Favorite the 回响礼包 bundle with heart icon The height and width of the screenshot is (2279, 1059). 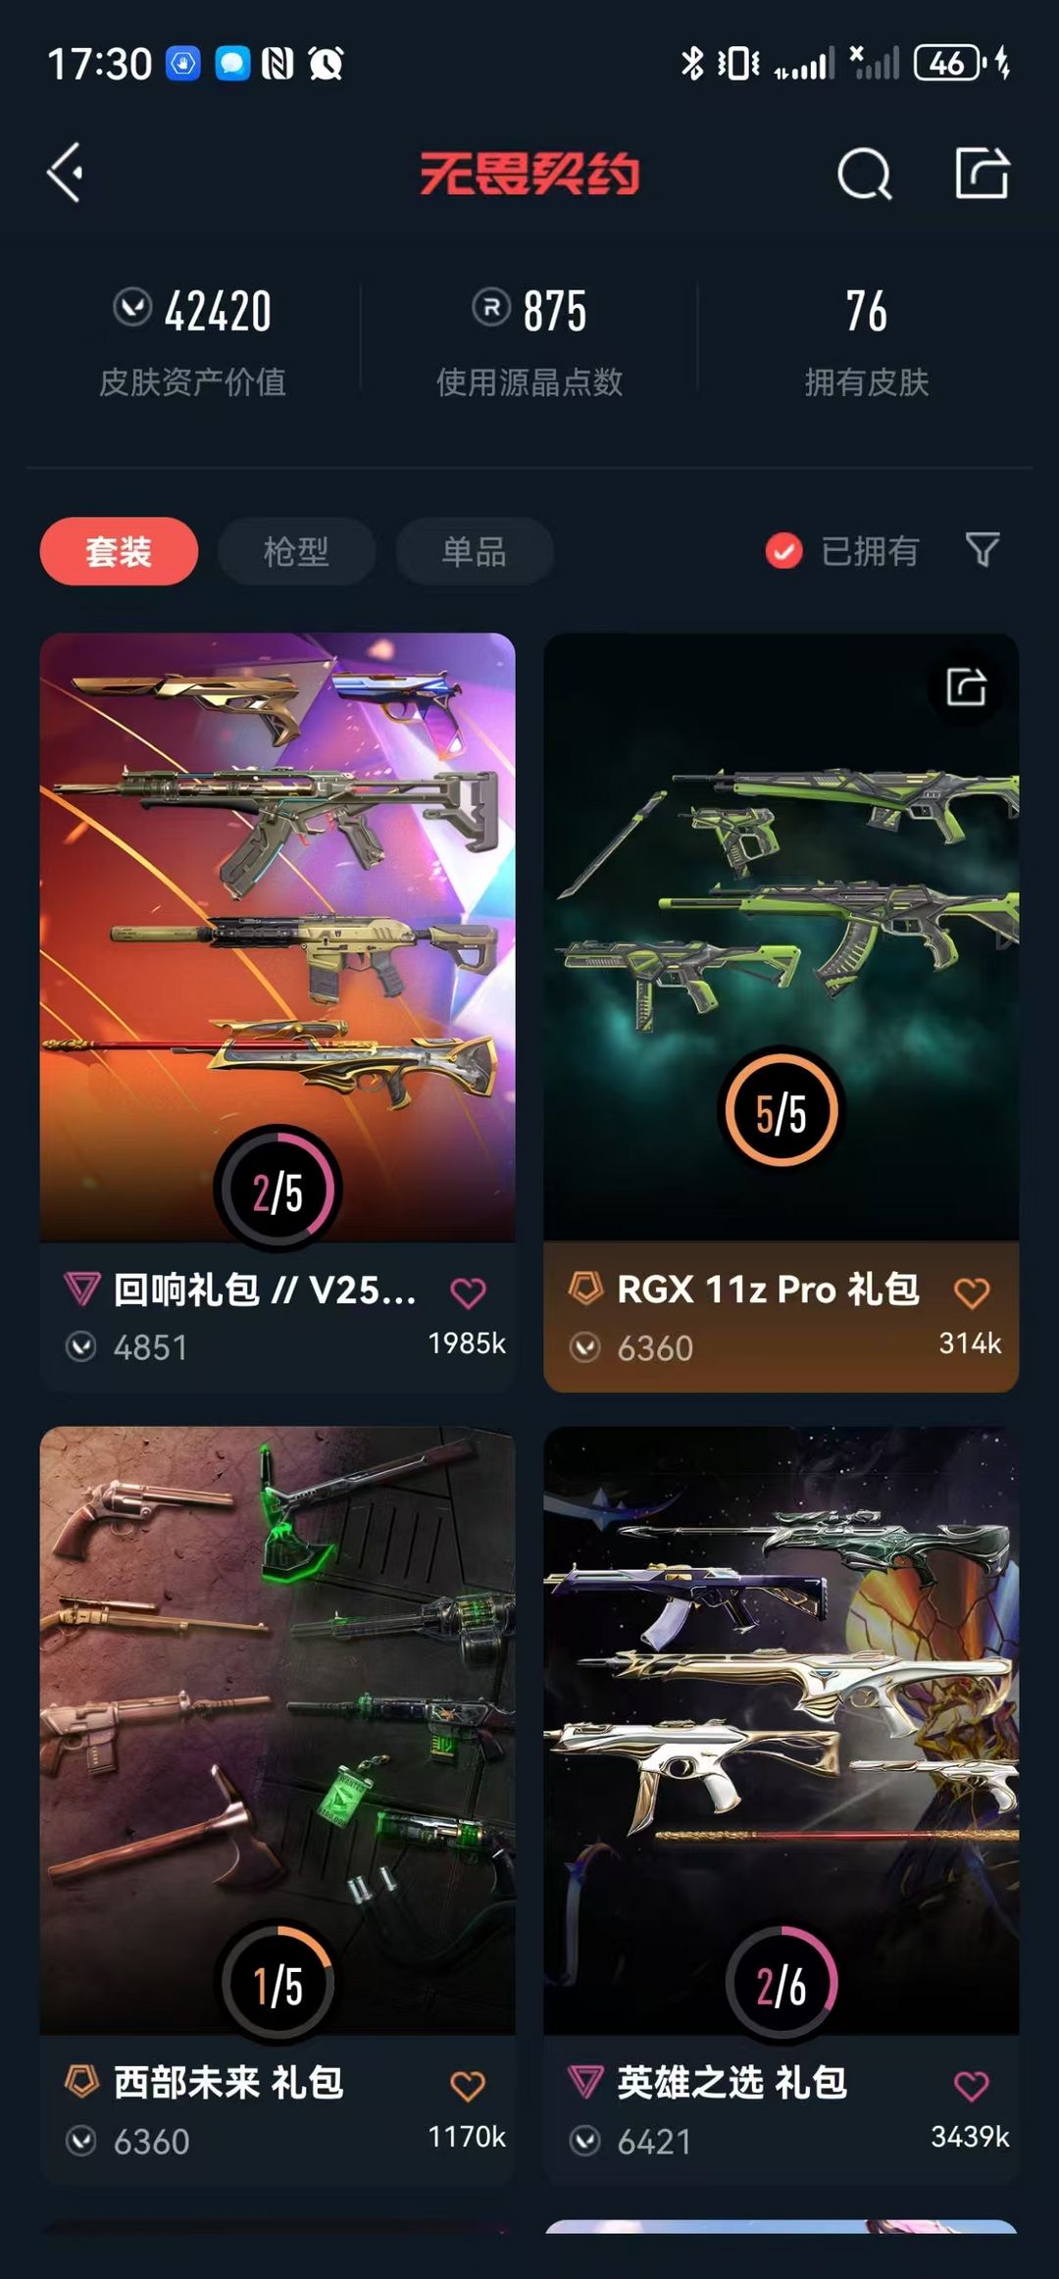[468, 1292]
